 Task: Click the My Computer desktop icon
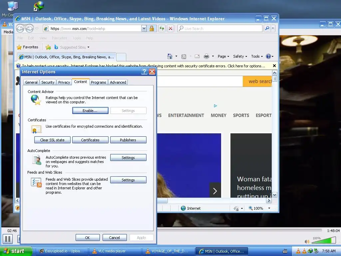12,6
